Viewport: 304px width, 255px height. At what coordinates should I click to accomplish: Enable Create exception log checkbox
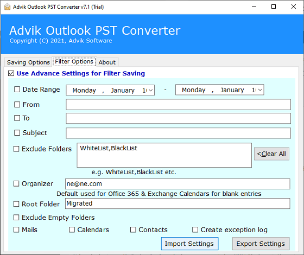click(x=195, y=229)
